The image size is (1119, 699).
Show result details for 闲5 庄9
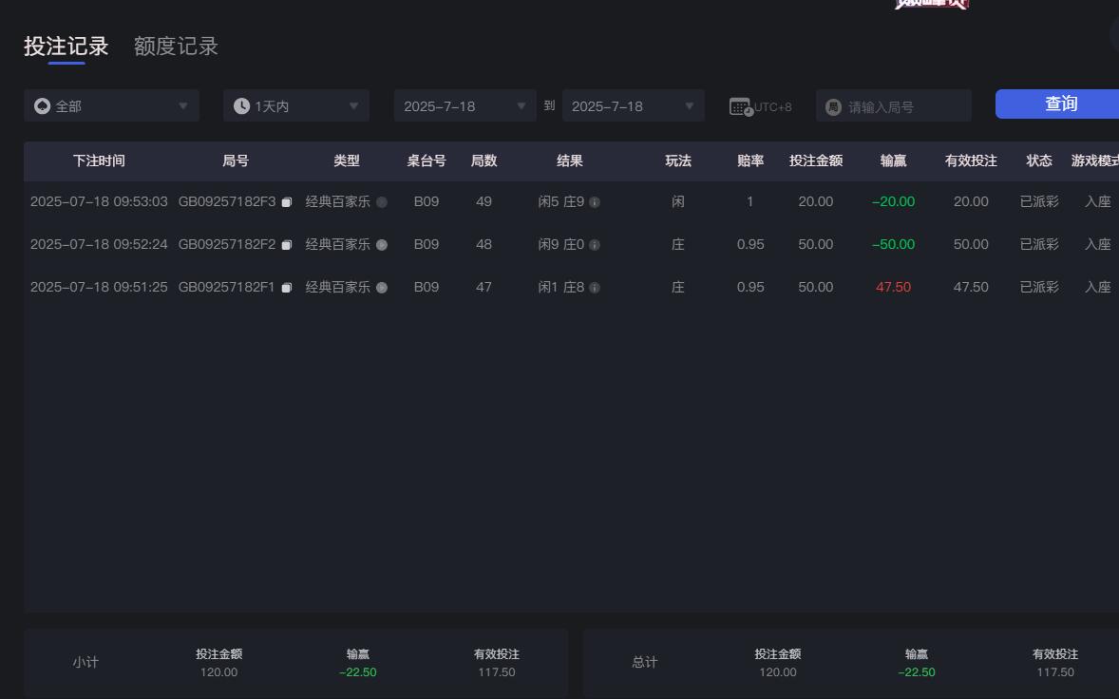click(x=596, y=201)
